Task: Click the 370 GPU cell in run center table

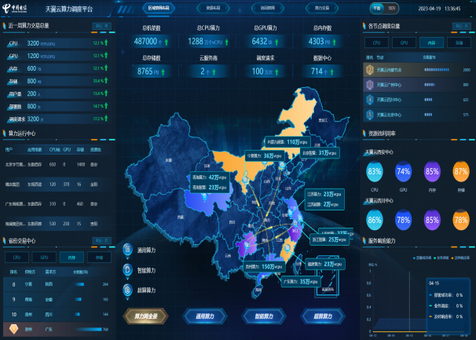Action: 66,184
